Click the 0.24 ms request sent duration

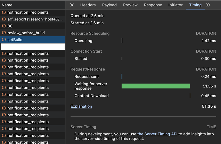tap(209, 77)
